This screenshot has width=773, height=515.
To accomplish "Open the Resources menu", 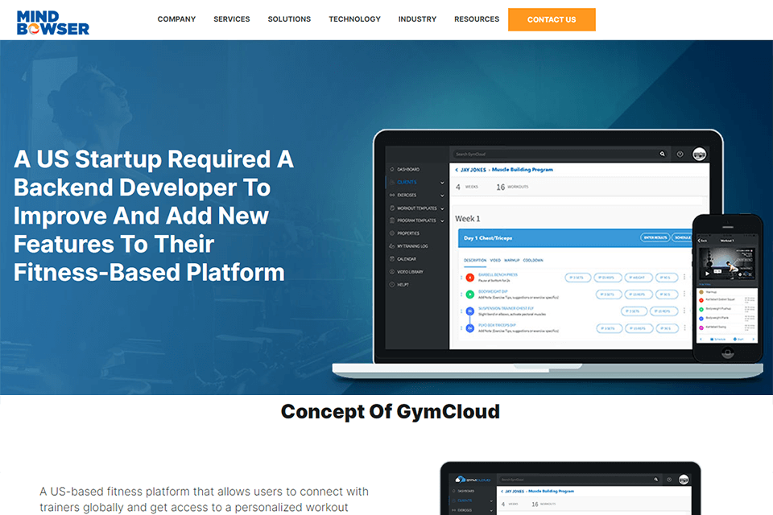I will tap(477, 19).
